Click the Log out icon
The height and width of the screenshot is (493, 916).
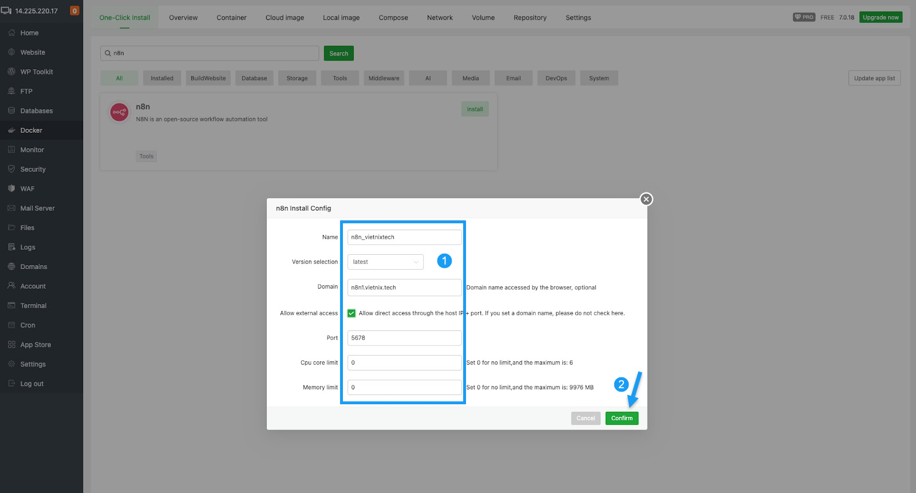11,383
